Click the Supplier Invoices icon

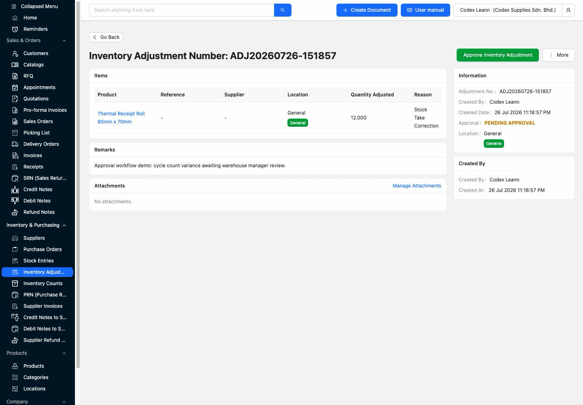coord(15,306)
